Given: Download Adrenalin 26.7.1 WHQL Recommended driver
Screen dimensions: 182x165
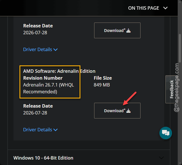Looking at the screenshot, I should coord(117,110).
